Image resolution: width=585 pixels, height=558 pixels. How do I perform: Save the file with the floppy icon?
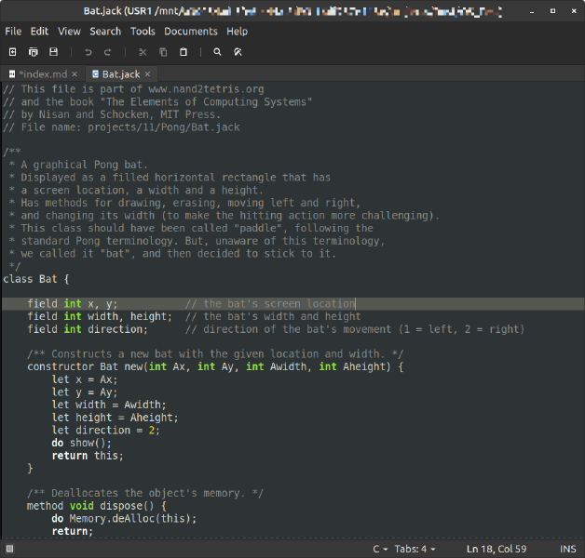(54, 52)
